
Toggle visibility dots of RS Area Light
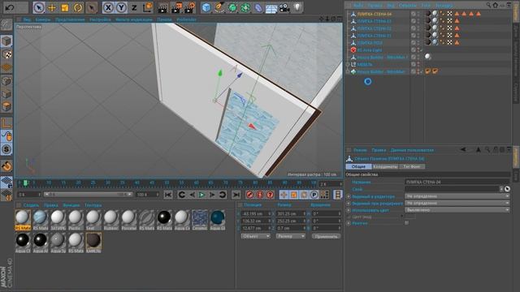click(x=418, y=50)
